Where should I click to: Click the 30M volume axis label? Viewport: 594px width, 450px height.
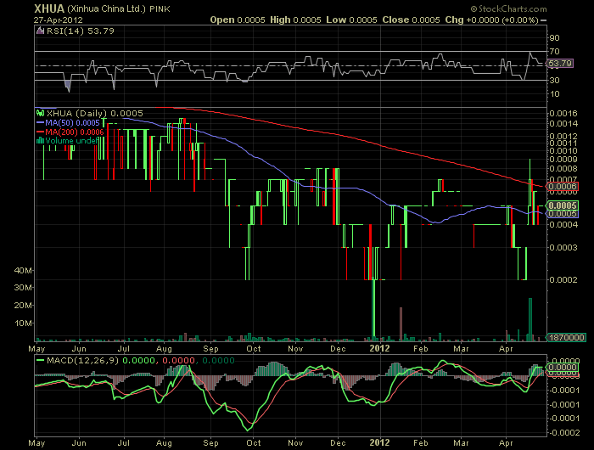point(23,287)
